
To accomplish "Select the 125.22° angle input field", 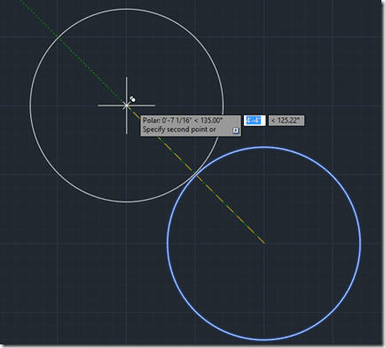I will pos(287,121).
